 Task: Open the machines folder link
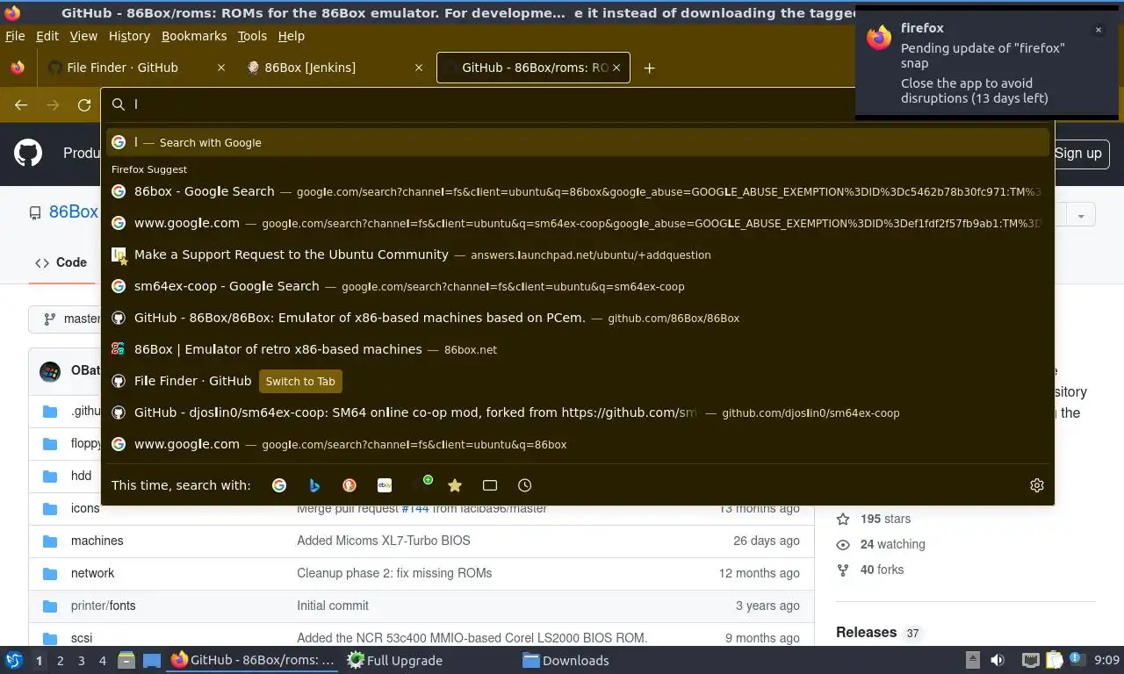(97, 541)
